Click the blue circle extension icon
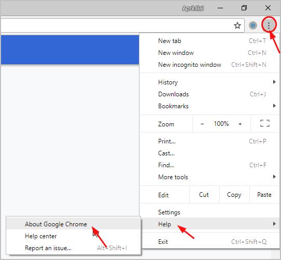Image resolution: width=281 pixels, height=260 pixels. pyautogui.click(x=253, y=25)
